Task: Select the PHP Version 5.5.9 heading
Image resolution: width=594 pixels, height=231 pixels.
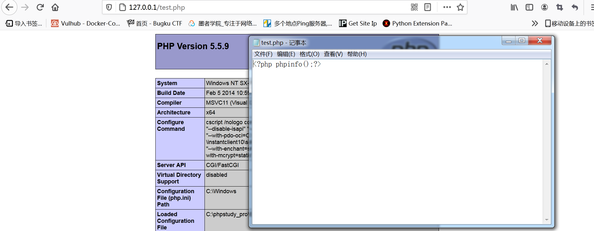Action: coord(193,46)
